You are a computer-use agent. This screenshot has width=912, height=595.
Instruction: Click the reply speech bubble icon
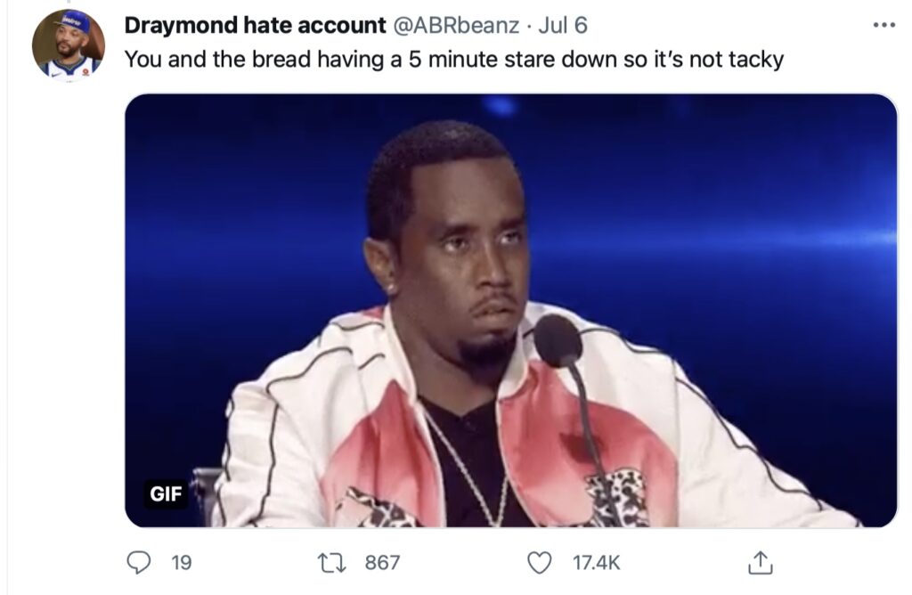pos(138,562)
